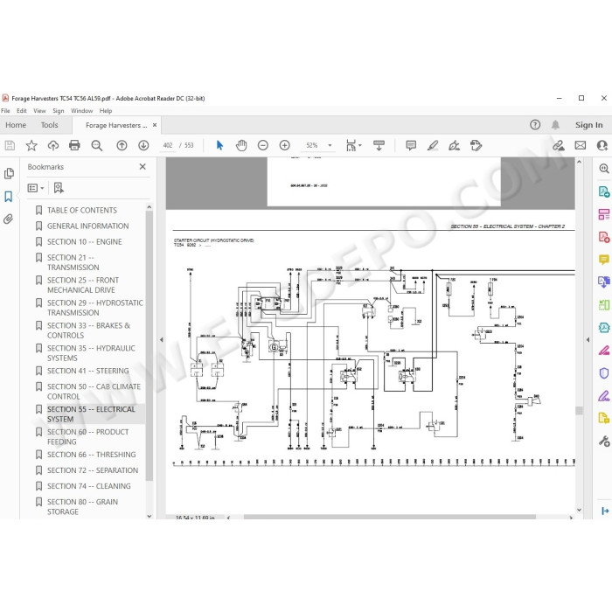The width and height of the screenshot is (612, 612).
Task: Open the find text magnifier
Action: (x=96, y=146)
